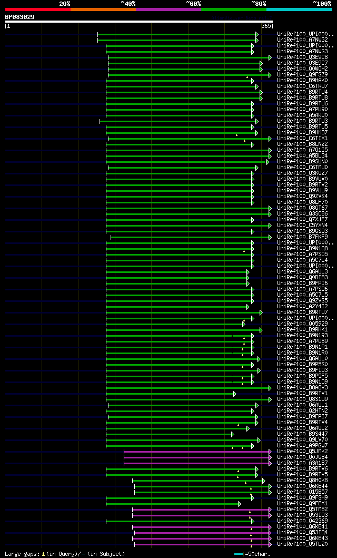This screenshot has width=337, height=558.
Task: Click the orange ~40% identity legend segment
Action: coord(103,9)
